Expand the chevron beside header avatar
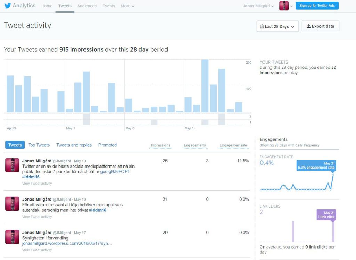Screen dimensions: 356x260 [291, 6]
